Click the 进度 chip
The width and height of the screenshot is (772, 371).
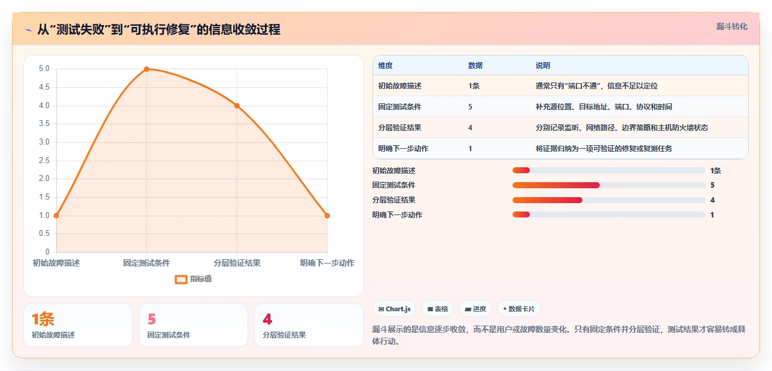475,309
